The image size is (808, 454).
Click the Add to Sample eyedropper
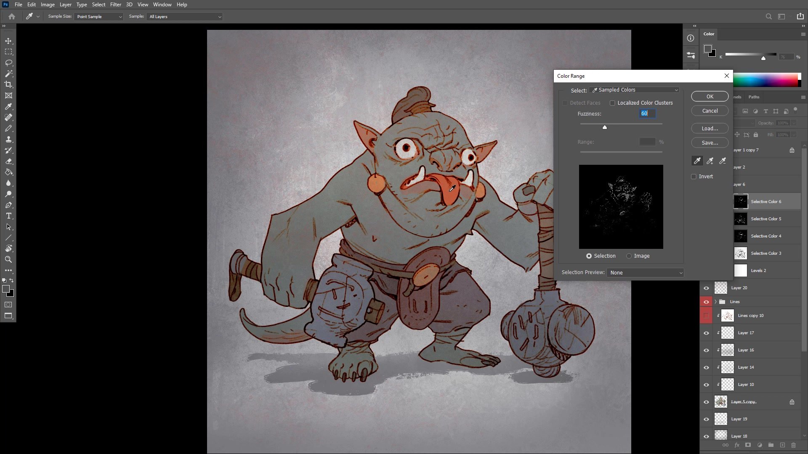[710, 161]
